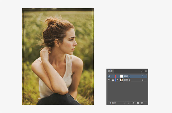This screenshot has height=113, width=172.
Task: Open the Layers panel flyout menu
Action: pos(146,71)
